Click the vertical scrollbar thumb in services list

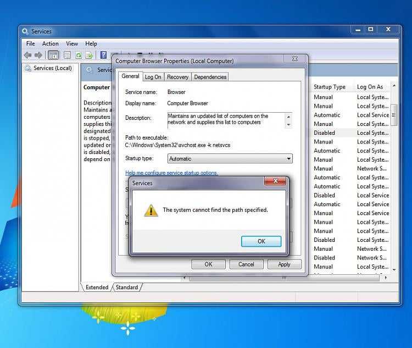point(394,115)
